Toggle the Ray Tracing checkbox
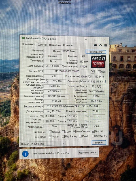Viewport: 136px width, 181px height. (63, 136)
